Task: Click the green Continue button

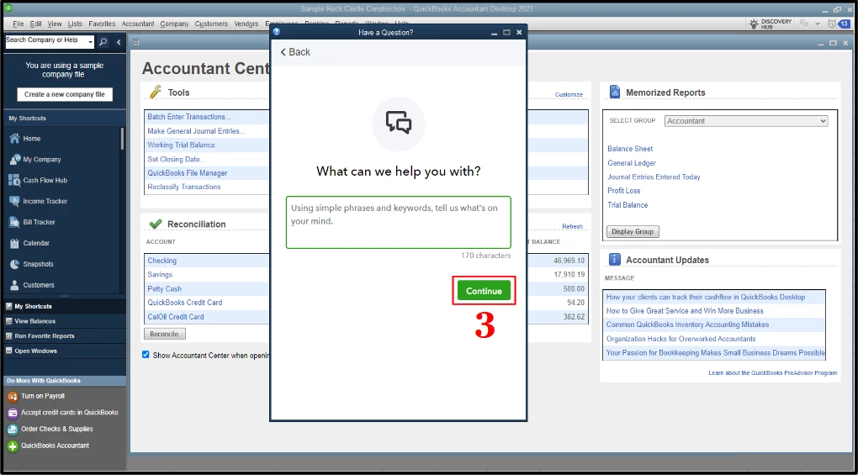Action: pos(484,291)
